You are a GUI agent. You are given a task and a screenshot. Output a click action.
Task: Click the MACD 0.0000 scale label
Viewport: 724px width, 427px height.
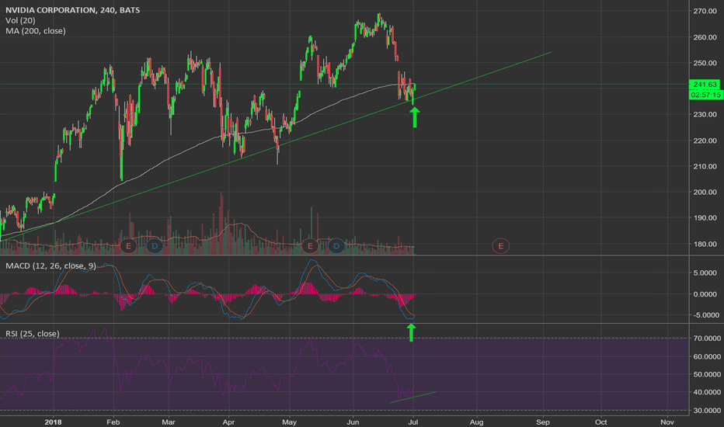pos(706,293)
